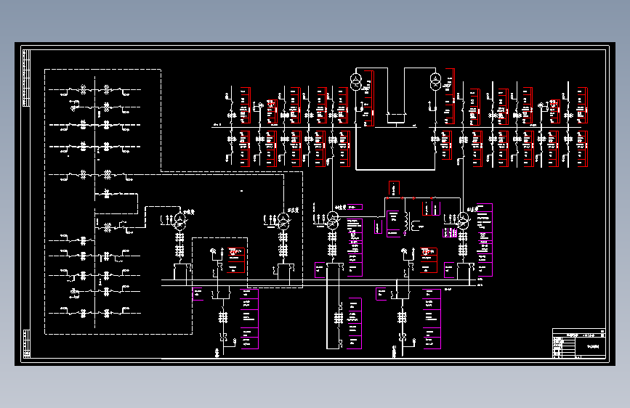Viewport: 630px width, 408px height.
Task: Select the title block in drawing's bottom-right corner
Action: coord(578,343)
